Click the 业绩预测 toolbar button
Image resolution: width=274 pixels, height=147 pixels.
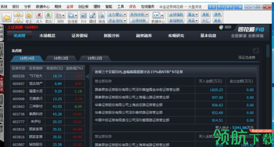139,21
